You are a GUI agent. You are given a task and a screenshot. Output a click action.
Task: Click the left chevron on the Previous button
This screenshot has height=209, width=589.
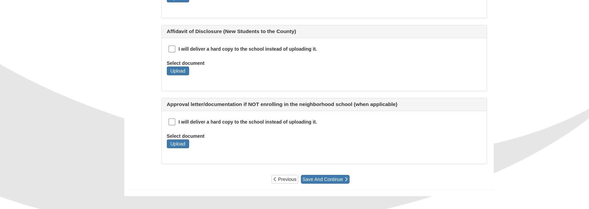pos(275,179)
